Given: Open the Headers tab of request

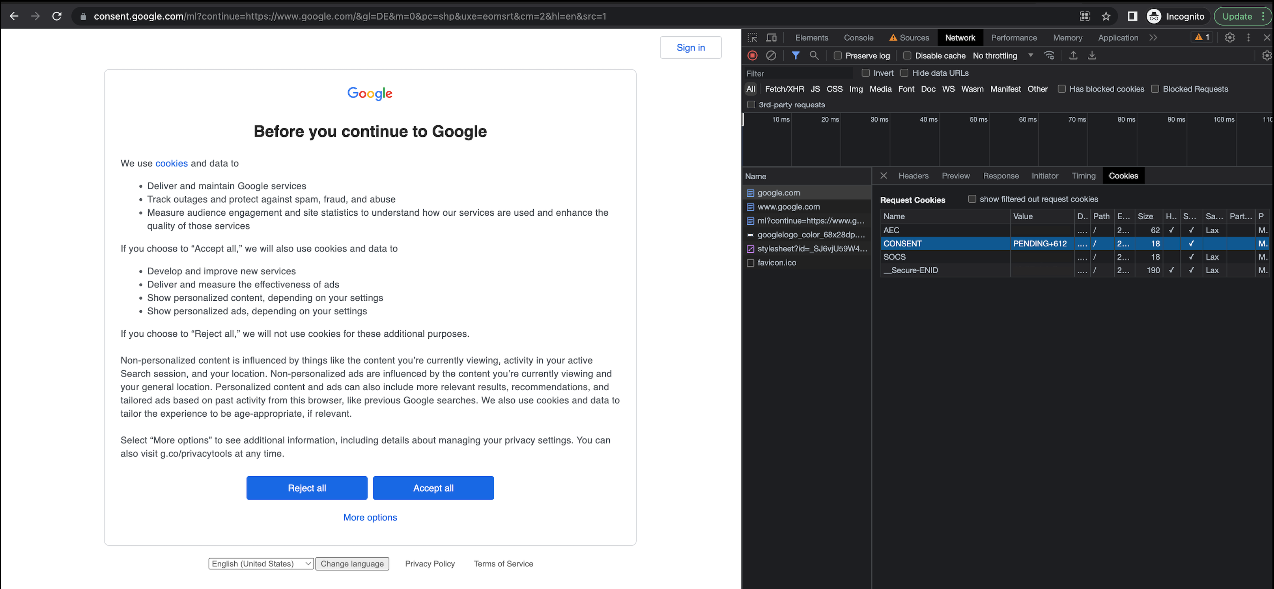Looking at the screenshot, I should (913, 175).
